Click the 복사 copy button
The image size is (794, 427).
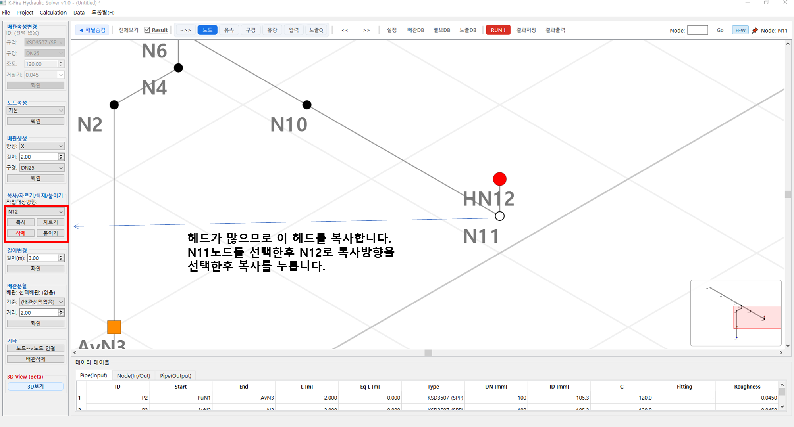tap(21, 222)
